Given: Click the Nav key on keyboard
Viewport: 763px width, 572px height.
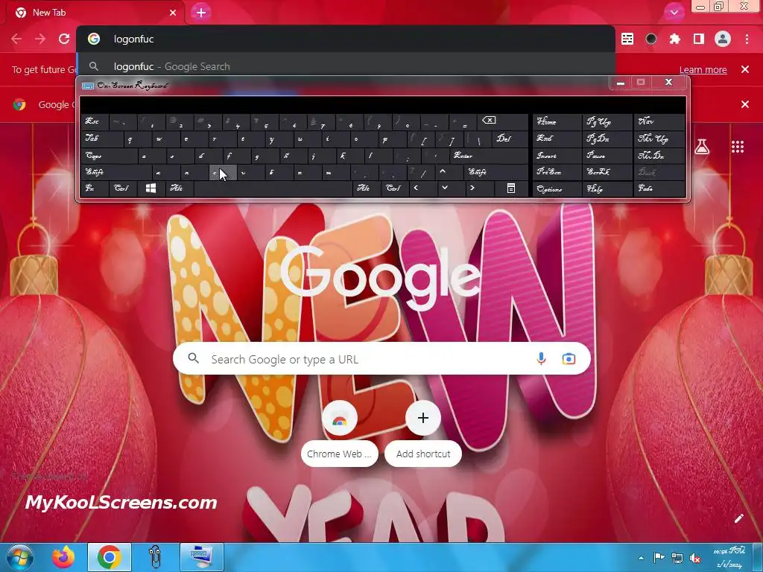Looking at the screenshot, I should coord(659,121).
